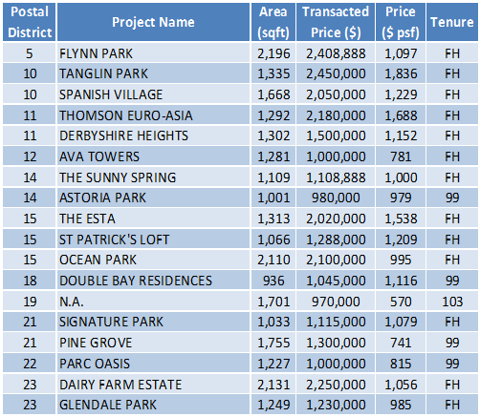Select the GLENDALE PARK cell
This screenshot has height=417, width=480.
click(x=153, y=405)
